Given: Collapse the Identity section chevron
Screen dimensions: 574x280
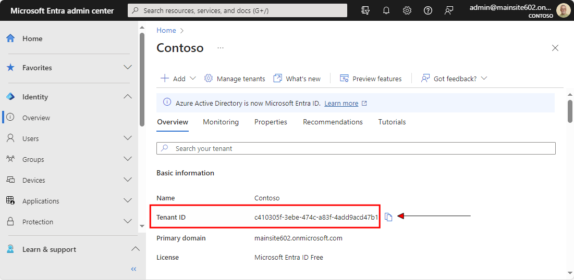Looking at the screenshot, I should [x=128, y=97].
